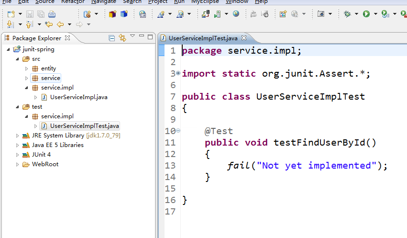Open the run server dropdown arrow

click(226, 14)
